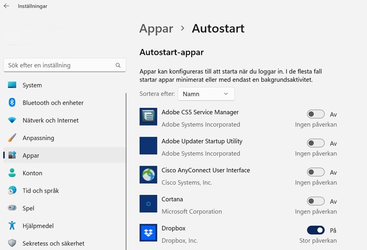The image size is (367, 250).
Task: Click the Stor påverkan label
Action: (318, 240)
